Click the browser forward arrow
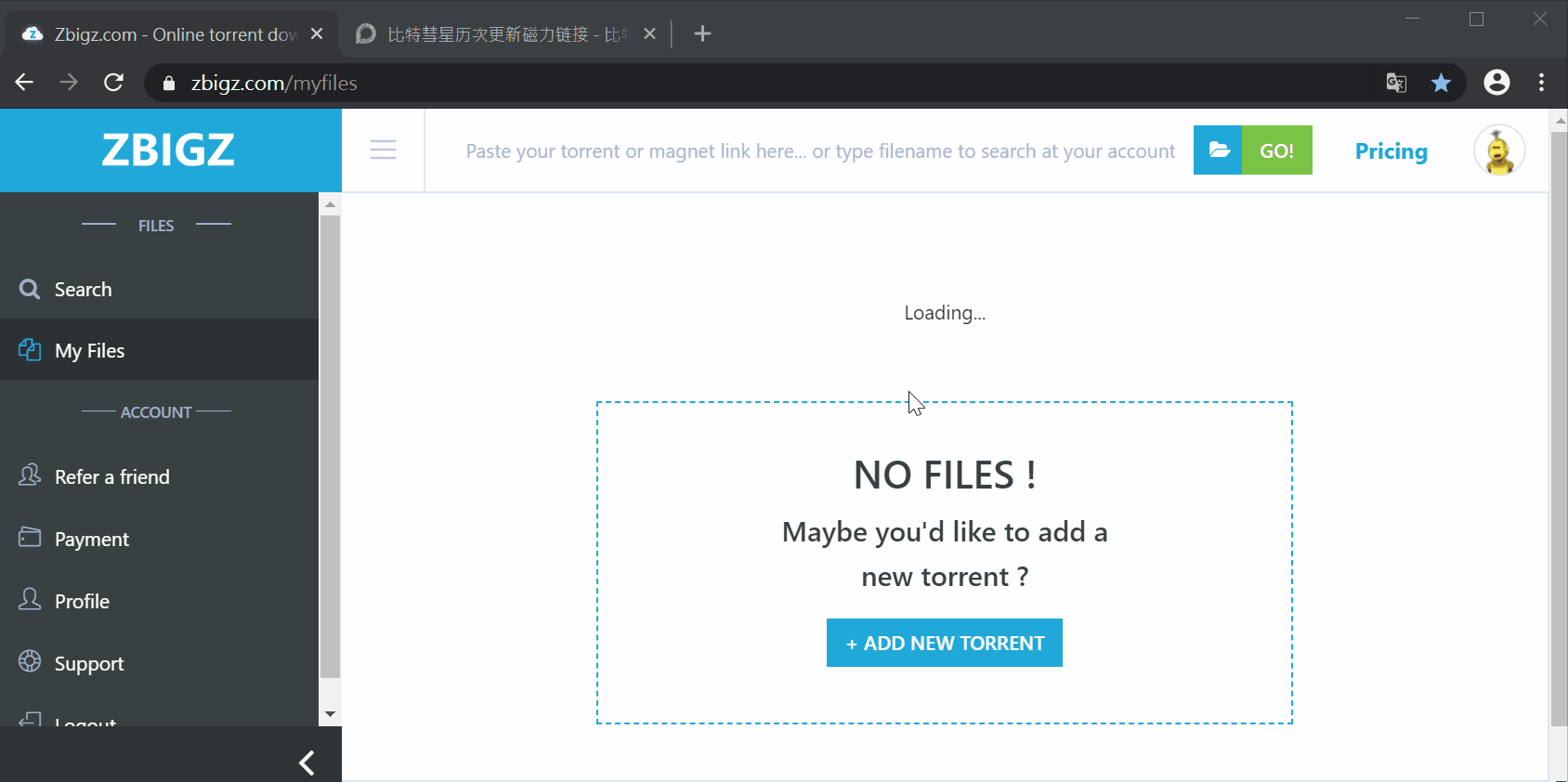 click(69, 83)
